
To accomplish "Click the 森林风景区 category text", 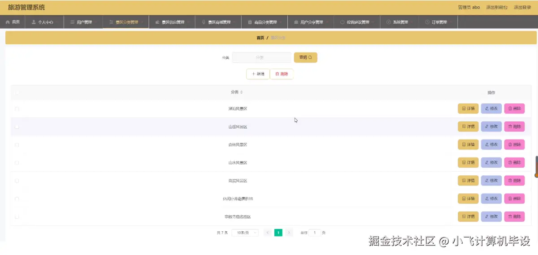I will click(x=238, y=144).
